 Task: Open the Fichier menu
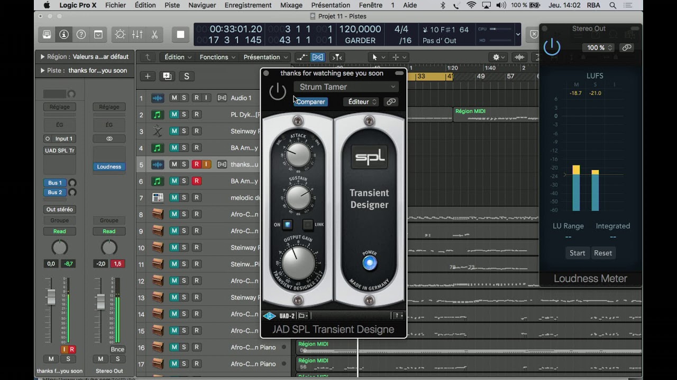(x=115, y=5)
